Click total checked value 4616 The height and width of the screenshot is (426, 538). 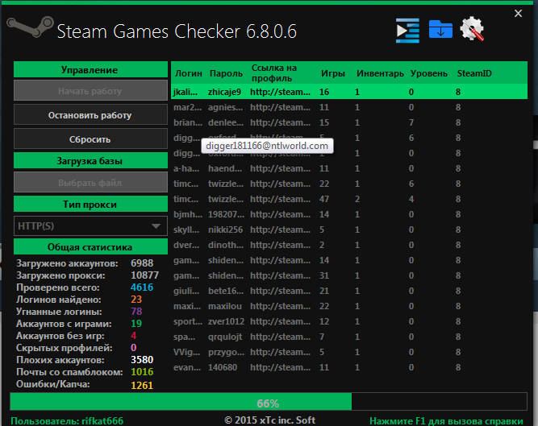pos(142,287)
